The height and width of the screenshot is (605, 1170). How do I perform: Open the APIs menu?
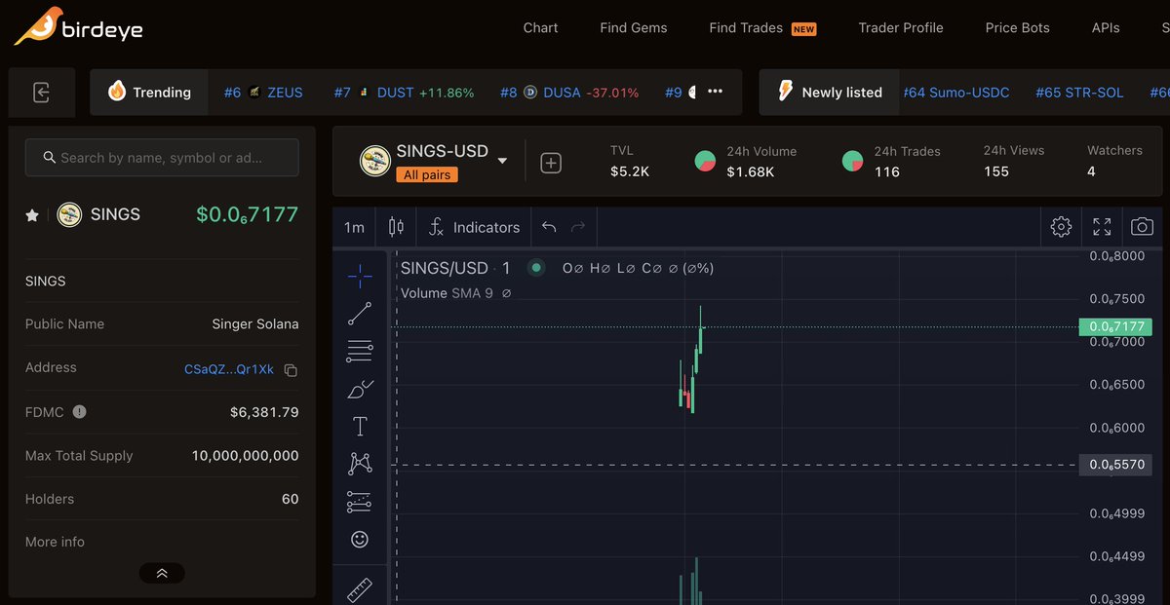(x=1106, y=27)
